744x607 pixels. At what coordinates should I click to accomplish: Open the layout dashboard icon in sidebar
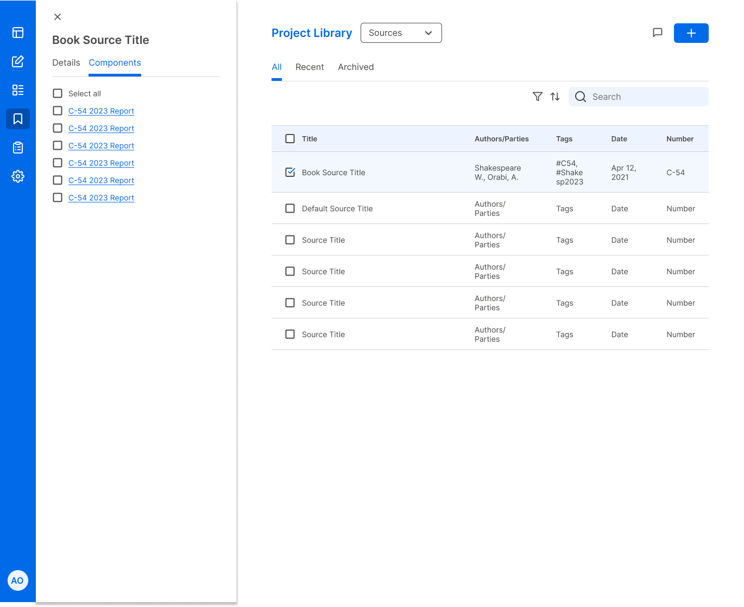[x=18, y=33]
